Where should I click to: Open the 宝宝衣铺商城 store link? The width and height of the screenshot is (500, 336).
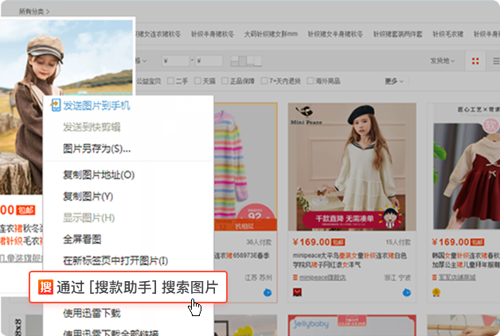click(x=457, y=278)
